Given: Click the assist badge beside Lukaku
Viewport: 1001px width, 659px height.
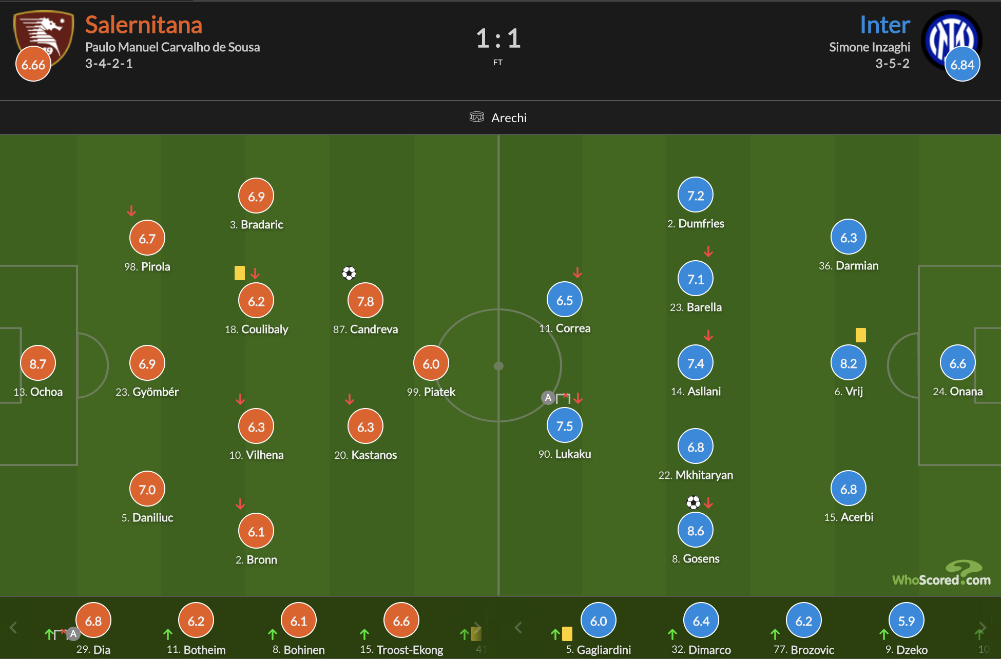Looking at the screenshot, I should (x=548, y=398).
